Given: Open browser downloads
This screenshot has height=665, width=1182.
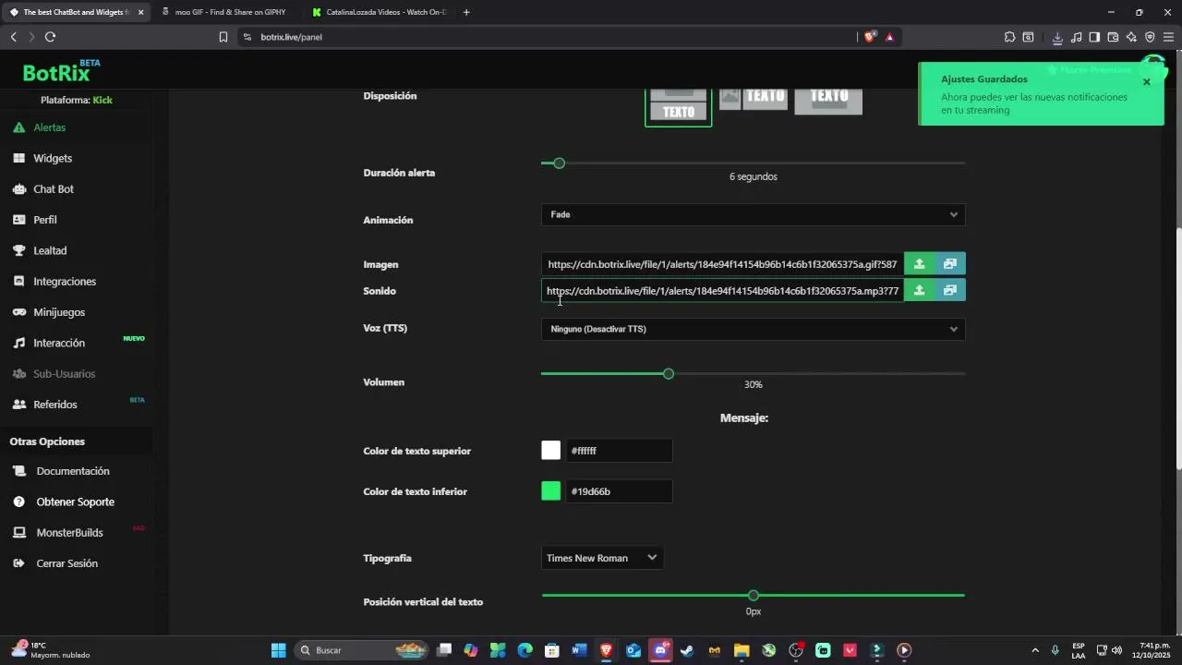Looking at the screenshot, I should click(1057, 37).
